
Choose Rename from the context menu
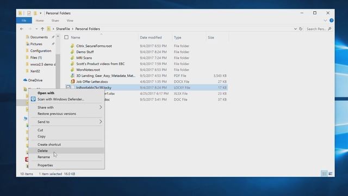point(43,157)
